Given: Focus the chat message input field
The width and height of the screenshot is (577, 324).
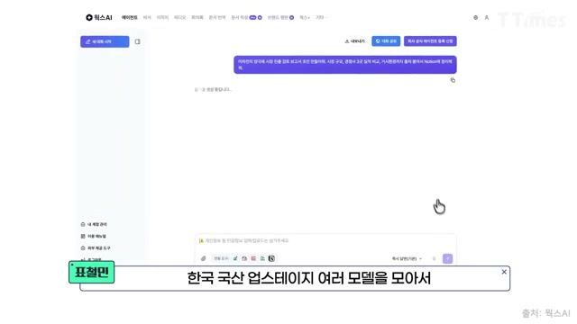Looking at the screenshot, I should tap(325, 241).
